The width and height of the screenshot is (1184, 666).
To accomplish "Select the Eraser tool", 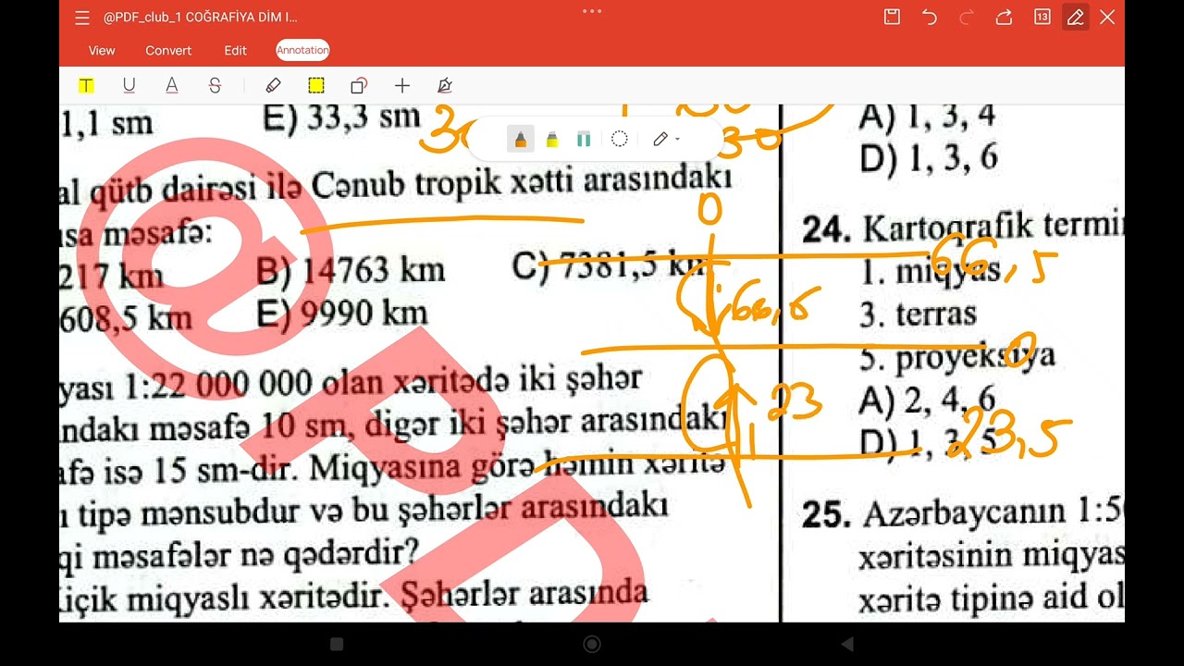I will [273, 86].
